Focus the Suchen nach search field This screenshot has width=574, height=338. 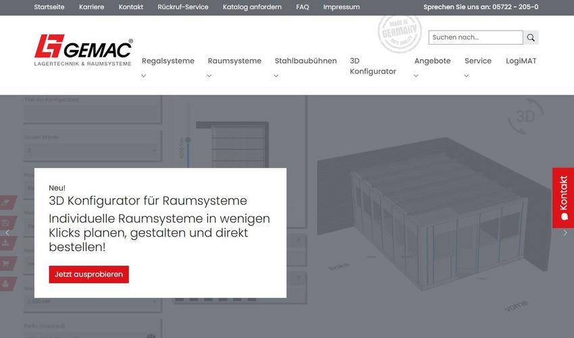pyautogui.click(x=475, y=37)
